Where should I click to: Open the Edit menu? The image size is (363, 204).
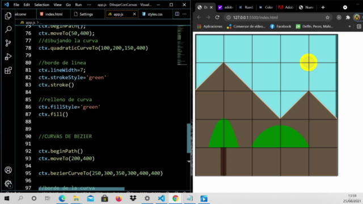click(x=27, y=5)
